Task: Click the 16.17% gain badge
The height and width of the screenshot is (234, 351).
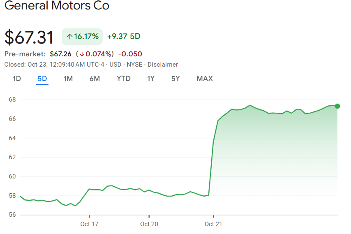Action: [x=82, y=37]
